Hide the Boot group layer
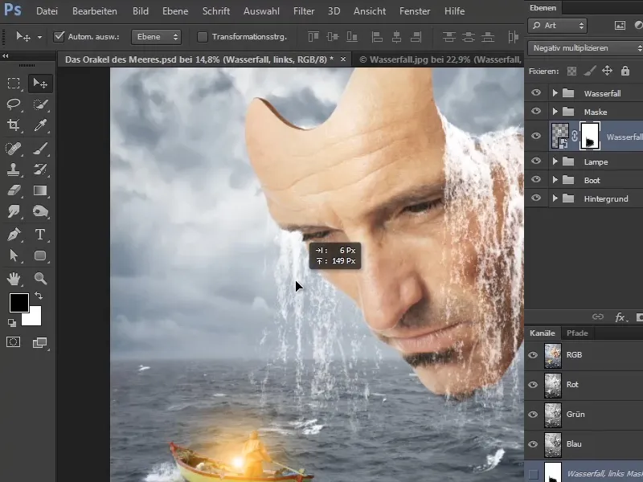Image resolution: width=643 pixels, height=482 pixels. (536, 180)
